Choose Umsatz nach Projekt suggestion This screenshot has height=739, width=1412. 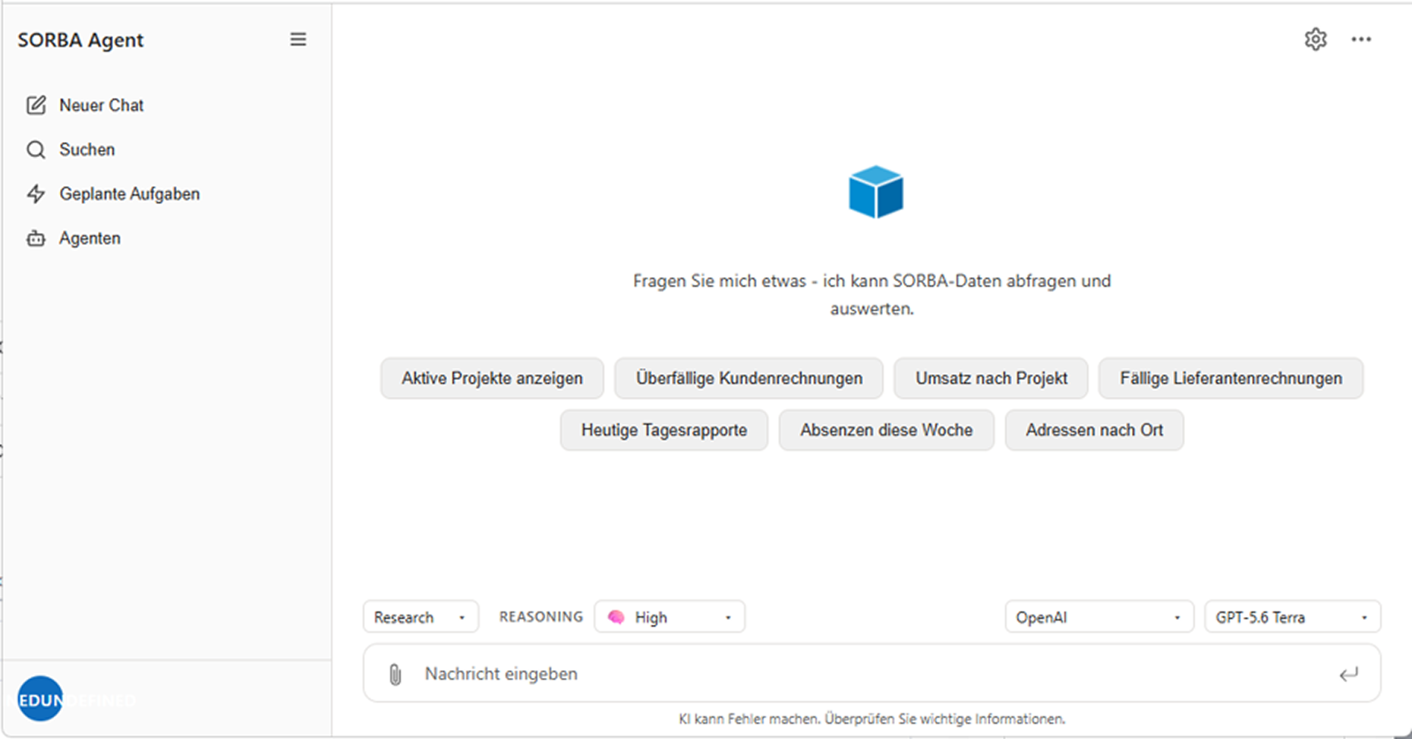pos(991,378)
